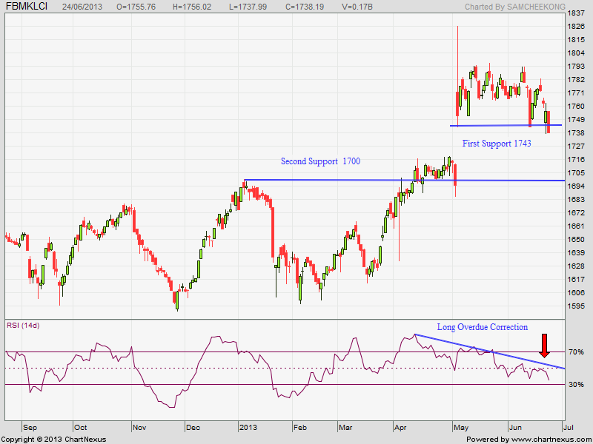The height and width of the screenshot is (444, 593).
Task: Click the 1727 price axis value
Action: click(577, 146)
